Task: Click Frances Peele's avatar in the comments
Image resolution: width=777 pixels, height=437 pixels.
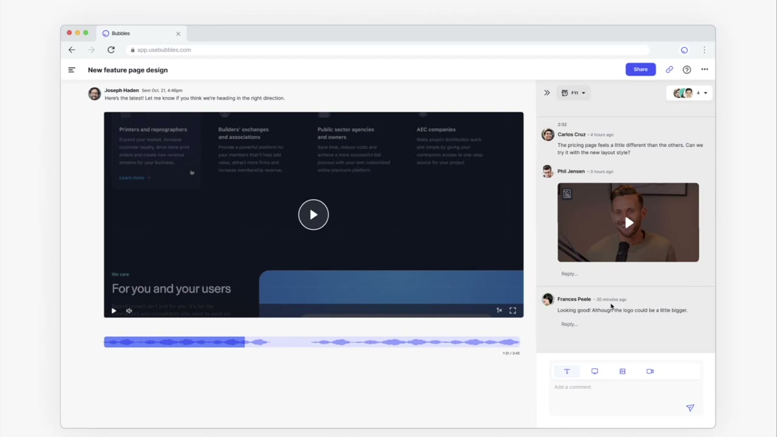Action: (548, 299)
